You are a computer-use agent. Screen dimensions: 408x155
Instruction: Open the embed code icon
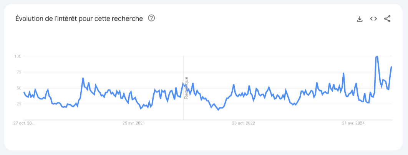pyautogui.click(x=373, y=19)
